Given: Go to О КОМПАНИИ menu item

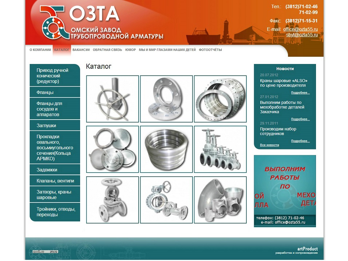Looking at the screenshot, I should click(40, 50).
